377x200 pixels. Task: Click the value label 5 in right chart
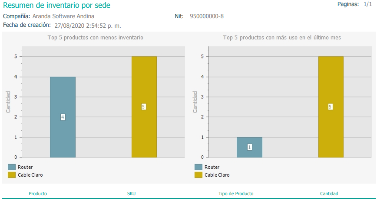331,107
